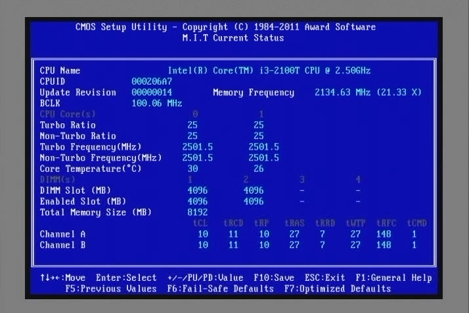The height and width of the screenshot is (313, 469).
Task: Select Channel A tRAS value 27
Action: [x=294, y=234]
